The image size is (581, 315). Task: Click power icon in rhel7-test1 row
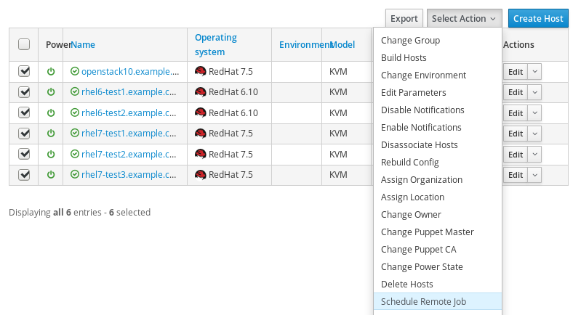pos(51,134)
